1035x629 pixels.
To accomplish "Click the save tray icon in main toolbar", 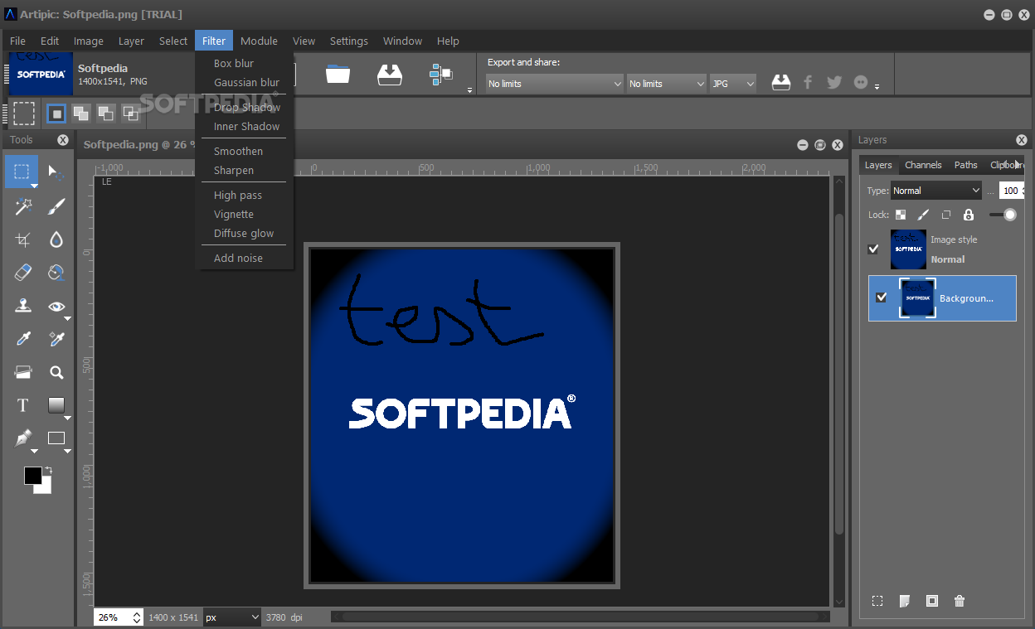I will [389, 75].
